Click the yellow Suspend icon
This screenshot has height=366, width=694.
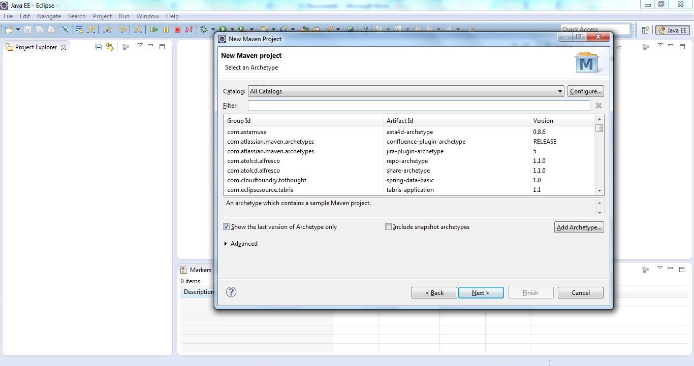(166, 29)
